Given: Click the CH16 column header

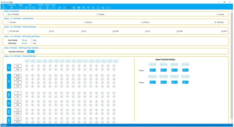Looking at the screenshot, I should [116, 61].
